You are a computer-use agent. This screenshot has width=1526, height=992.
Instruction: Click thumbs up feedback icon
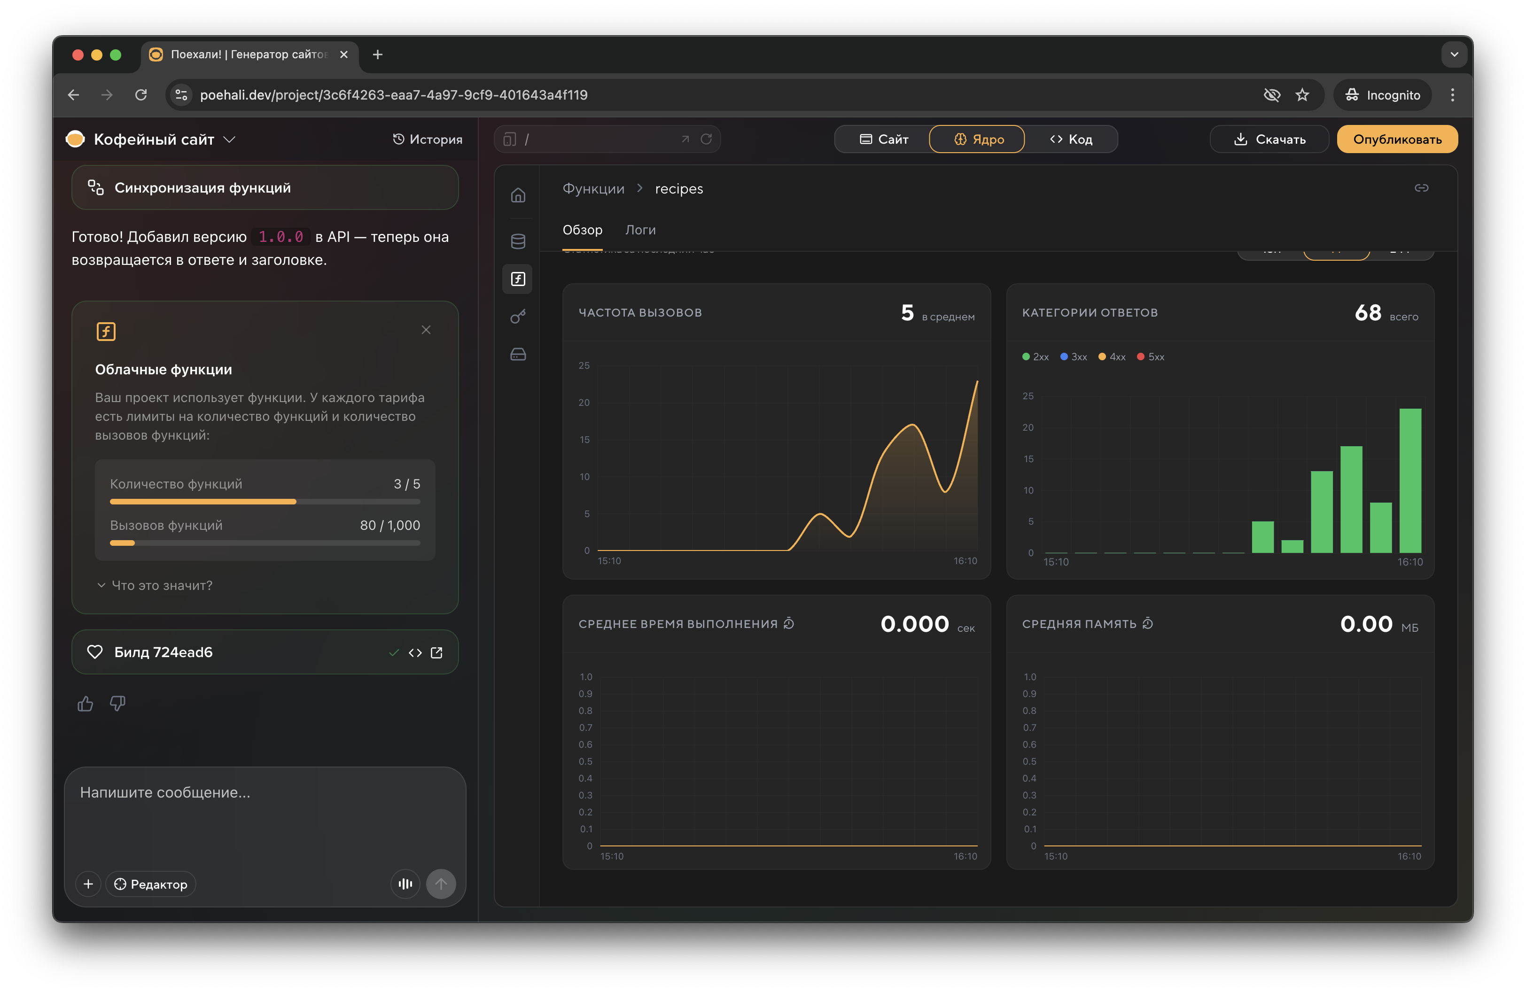86,704
